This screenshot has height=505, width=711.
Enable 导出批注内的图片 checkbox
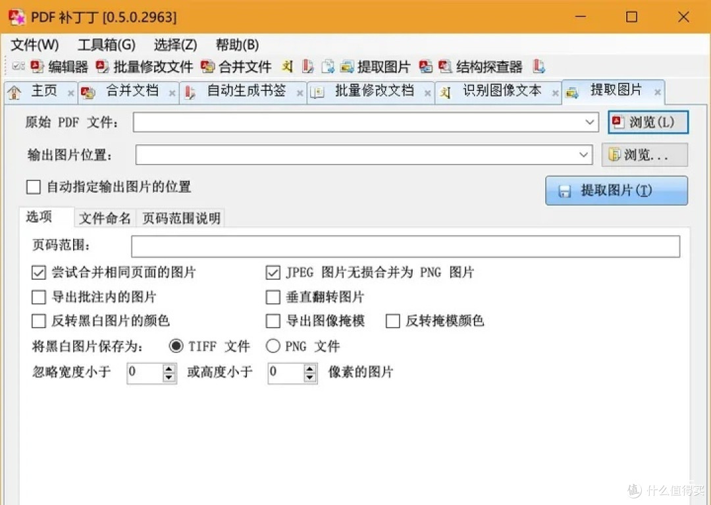pyautogui.click(x=38, y=297)
